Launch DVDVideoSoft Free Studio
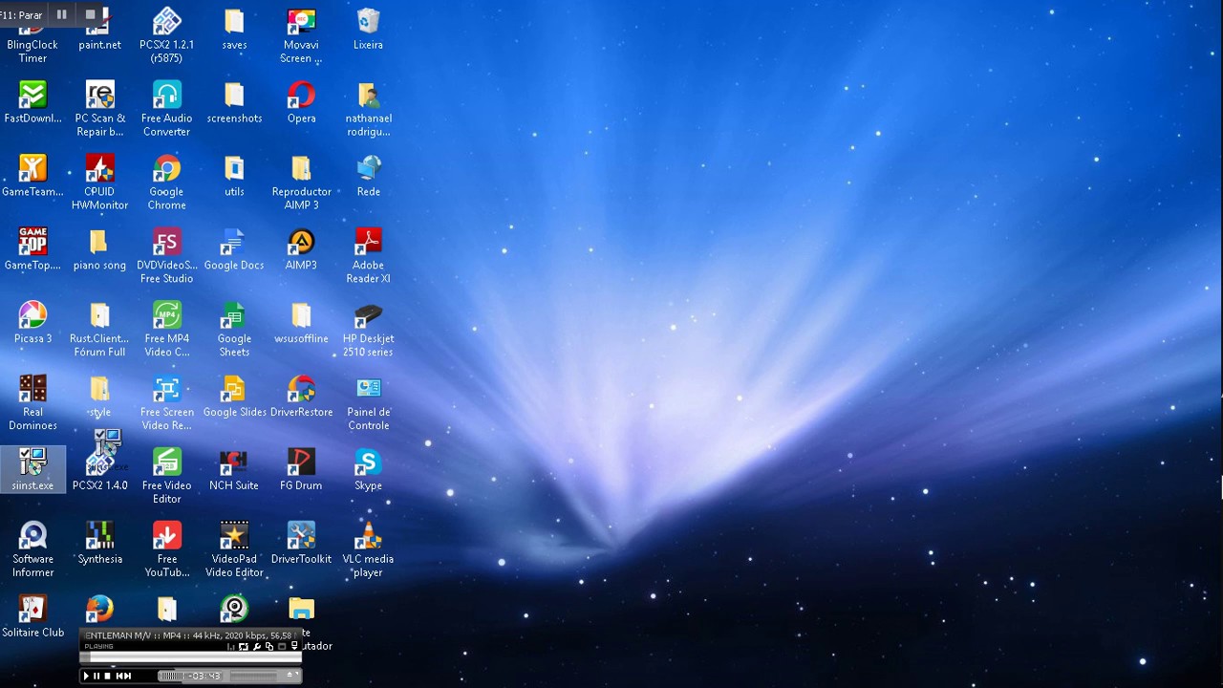Image resolution: width=1223 pixels, height=688 pixels. (x=166, y=255)
